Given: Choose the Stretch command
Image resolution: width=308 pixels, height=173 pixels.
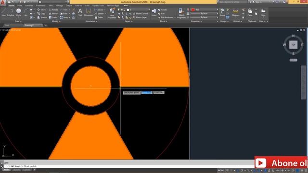Looking at the screenshot, I should pos(42,17).
